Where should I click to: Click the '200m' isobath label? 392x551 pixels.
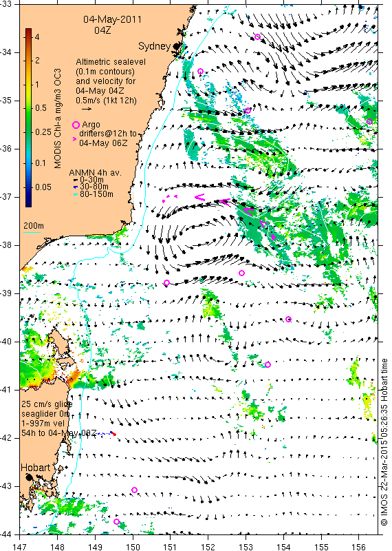[34, 226]
